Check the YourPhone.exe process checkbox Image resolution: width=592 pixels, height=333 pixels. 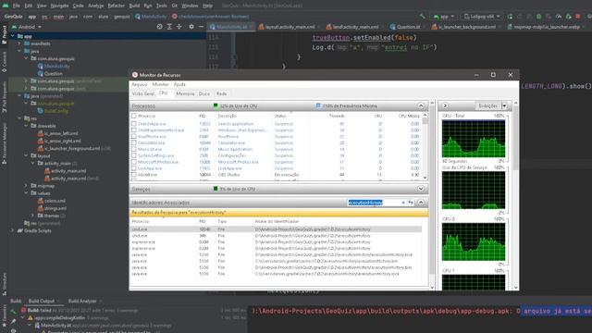click(x=133, y=136)
